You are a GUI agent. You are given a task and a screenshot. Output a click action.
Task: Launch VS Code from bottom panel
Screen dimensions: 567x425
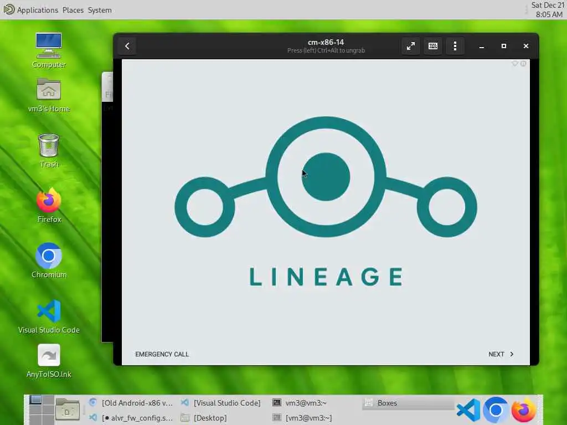point(468,410)
